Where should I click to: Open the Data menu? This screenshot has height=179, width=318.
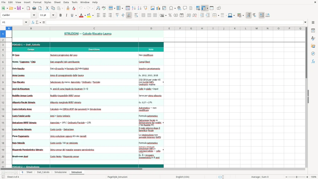[x=66, y=2]
